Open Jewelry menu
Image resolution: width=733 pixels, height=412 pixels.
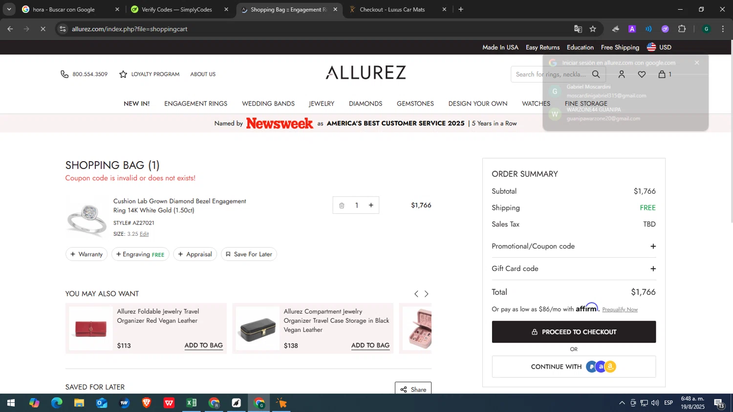[x=322, y=103]
